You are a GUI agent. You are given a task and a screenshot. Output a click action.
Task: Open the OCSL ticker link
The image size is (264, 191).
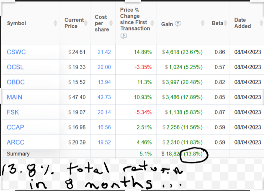15,67
